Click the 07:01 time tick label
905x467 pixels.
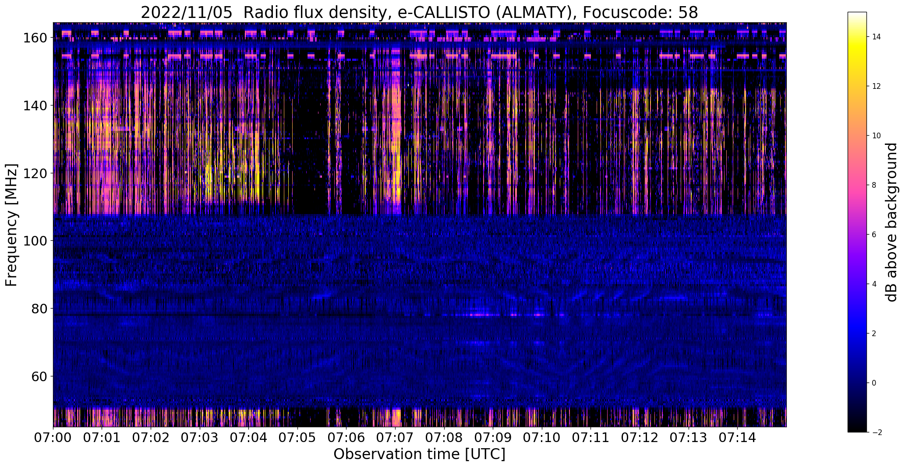tap(102, 438)
